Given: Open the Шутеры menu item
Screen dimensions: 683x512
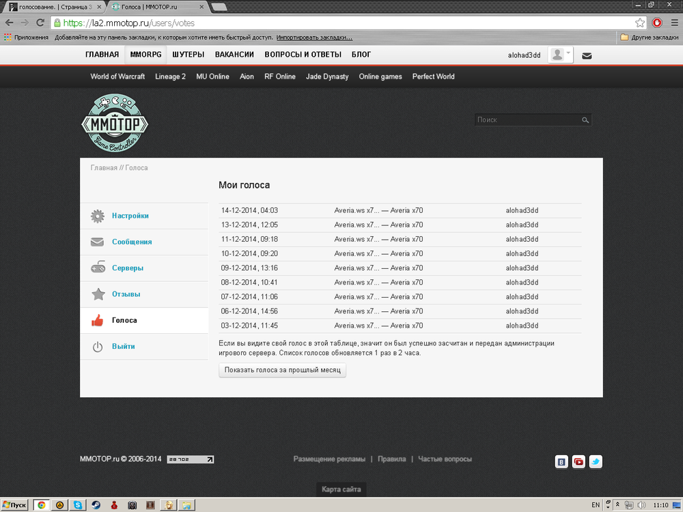Looking at the screenshot, I should [x=189, y=55].
